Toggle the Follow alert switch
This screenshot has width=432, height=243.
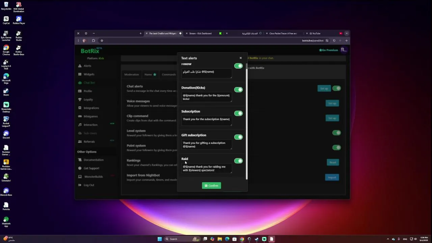pos(238,66)
